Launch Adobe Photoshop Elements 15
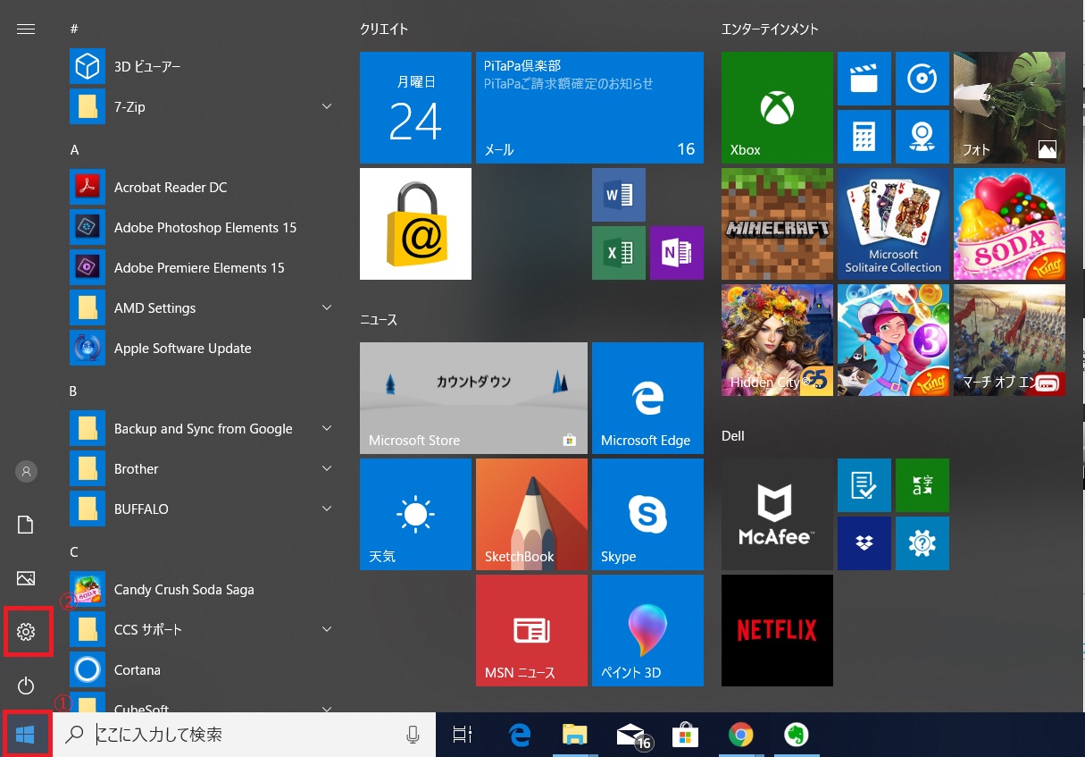Image resolution: width=1085 pixels, height=757 pixels. point(204,227)
